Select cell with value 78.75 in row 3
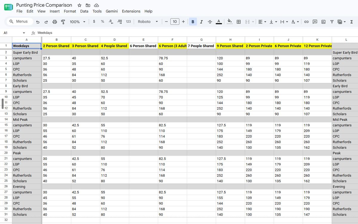 pyautogui.click(x=172, y=58)
